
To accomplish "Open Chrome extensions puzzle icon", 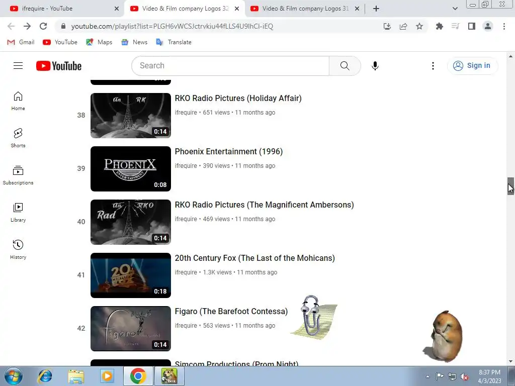I will pyautogui.click(x=440, y=26).
